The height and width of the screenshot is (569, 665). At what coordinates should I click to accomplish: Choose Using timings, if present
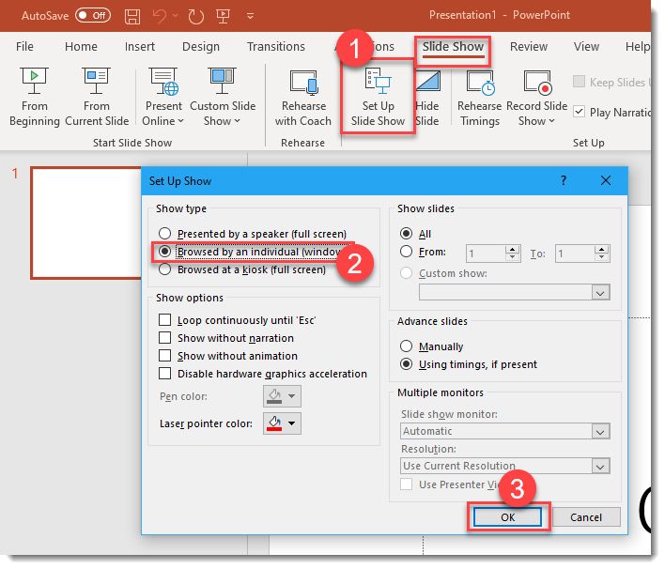coord(406,363)
